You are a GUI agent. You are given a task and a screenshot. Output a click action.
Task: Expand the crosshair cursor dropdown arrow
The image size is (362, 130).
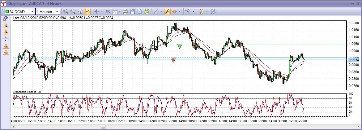[101, 11]
